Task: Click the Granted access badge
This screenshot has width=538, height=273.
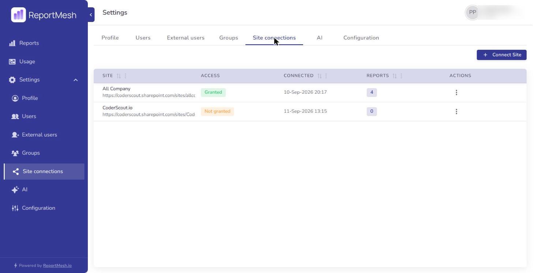Action: click(213, 92)
